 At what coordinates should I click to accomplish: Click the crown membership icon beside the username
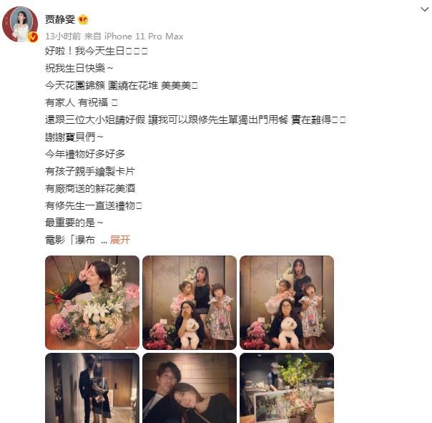pyautogui.click(x=83, y=19)
